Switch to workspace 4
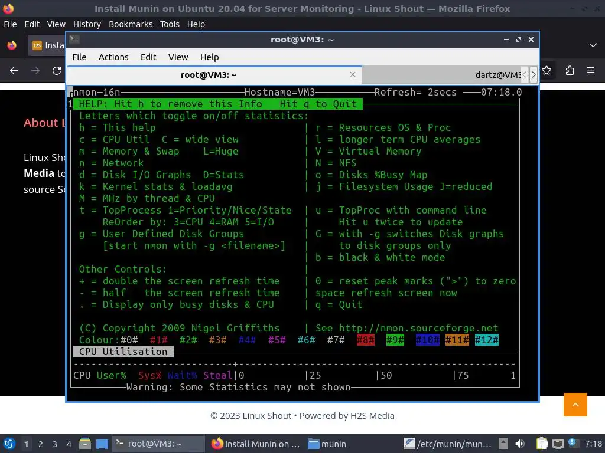The width and height of the screenshot is (605, 453). (69, 444)
